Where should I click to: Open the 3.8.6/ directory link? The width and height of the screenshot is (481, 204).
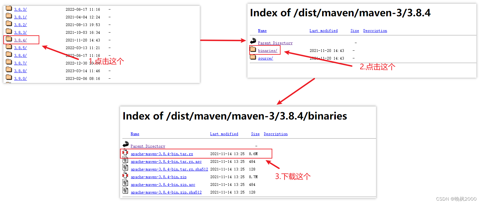[x=21, y=56]
